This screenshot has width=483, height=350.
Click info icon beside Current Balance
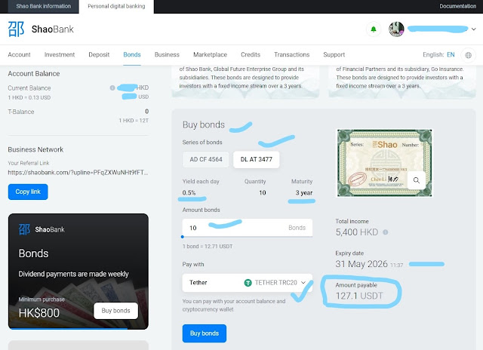[x=112, y=88]
